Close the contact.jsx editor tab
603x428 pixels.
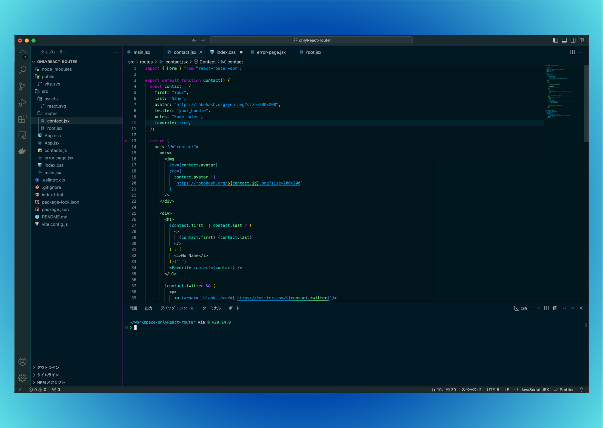point(201,52)
